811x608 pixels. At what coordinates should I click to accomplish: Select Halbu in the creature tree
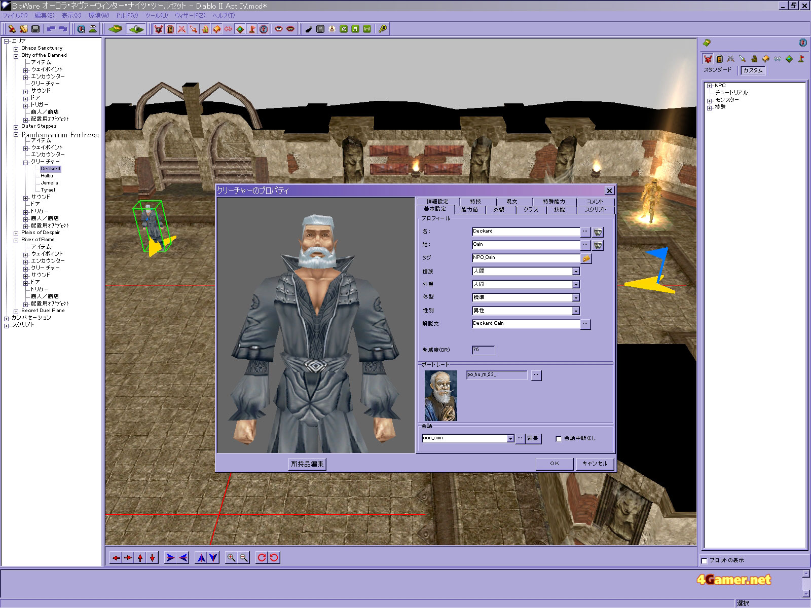47,176
